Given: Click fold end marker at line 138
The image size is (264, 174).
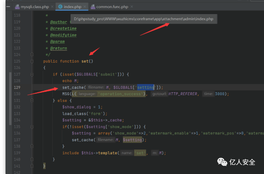Looking at the screenshot, I should tap(32, 146).
